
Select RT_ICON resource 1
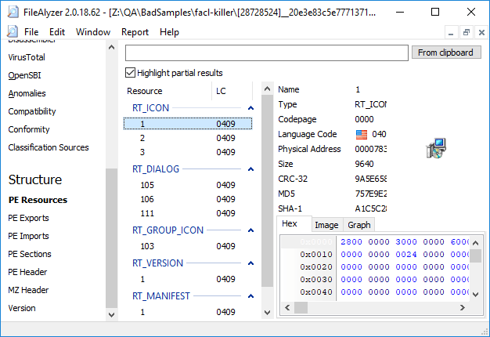click(188, 124)
